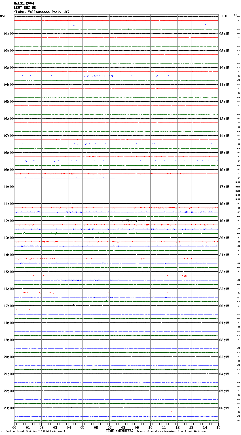Select the 12:00 MST time label
Screen dimensions: 241x435
click(x=9, y=221)
